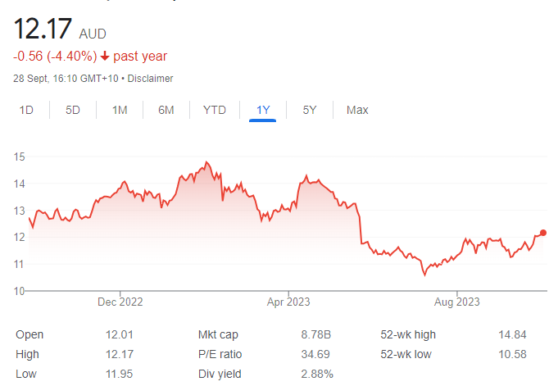This screenshot has width=558, height=386.
Task: Switch to the 5D chart range
Action: click(x=73, y=110)
